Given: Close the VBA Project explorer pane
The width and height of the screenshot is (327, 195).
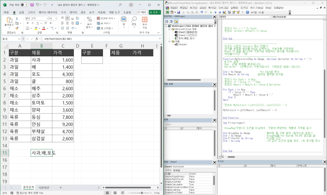Looking at the screenshot, I should [x=214, y=17].
